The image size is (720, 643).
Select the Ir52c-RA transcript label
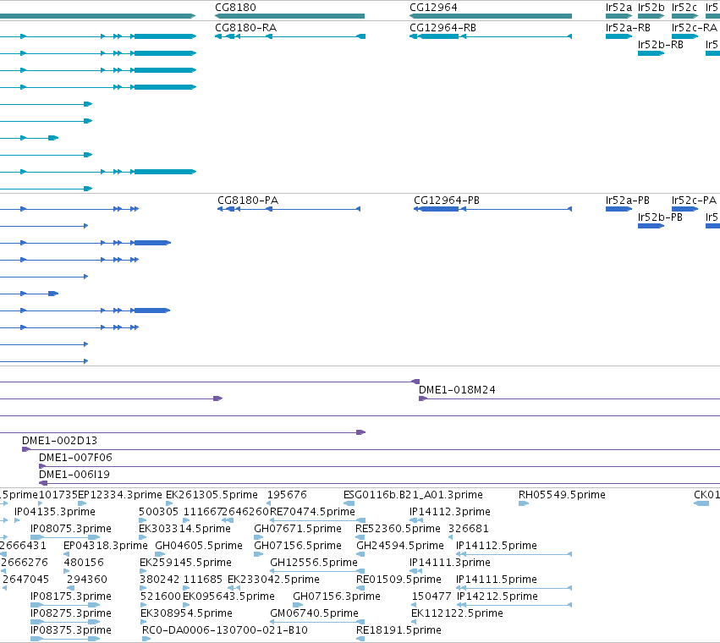694,28
